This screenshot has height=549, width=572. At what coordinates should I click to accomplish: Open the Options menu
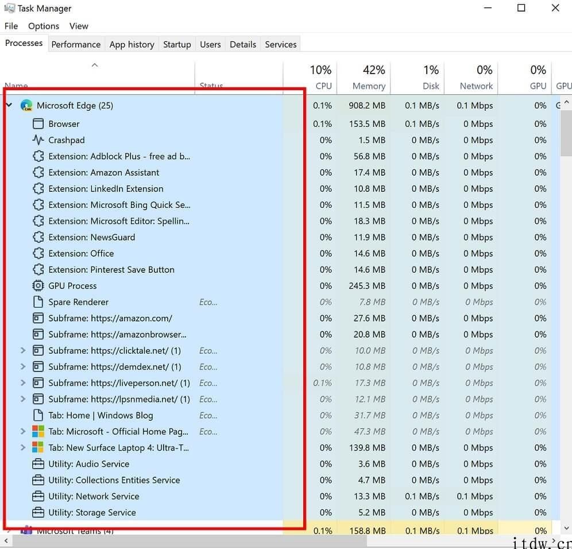pos(44,26)
